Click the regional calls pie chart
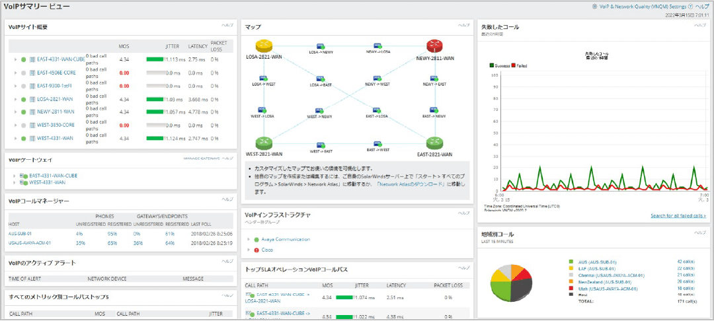The height and width of the screenshot is (321, 714). [x=511, y=282]
